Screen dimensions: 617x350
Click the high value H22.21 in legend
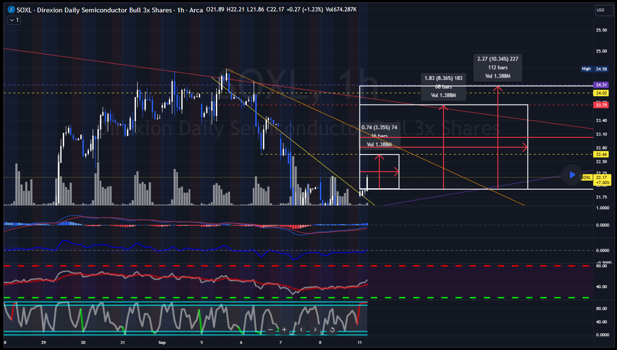click(236, 10)
